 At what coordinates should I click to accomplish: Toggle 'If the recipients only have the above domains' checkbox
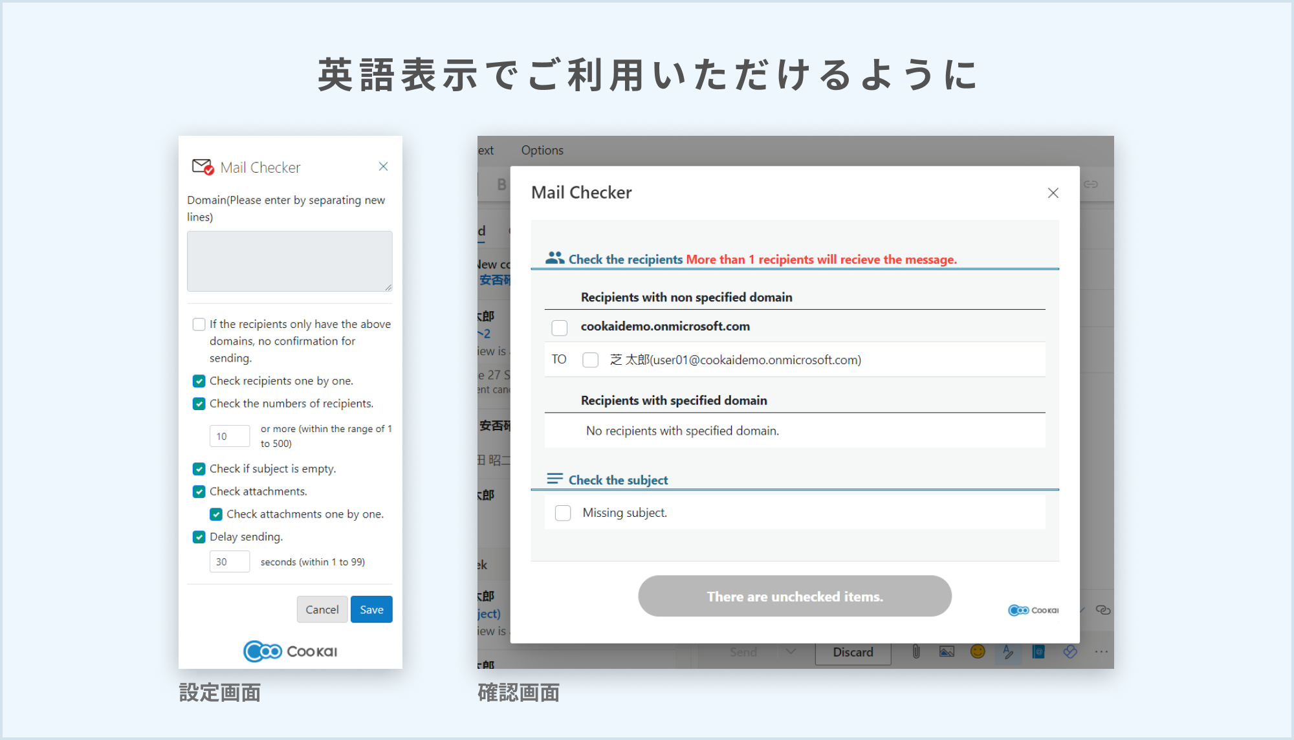tap(199, 324)
